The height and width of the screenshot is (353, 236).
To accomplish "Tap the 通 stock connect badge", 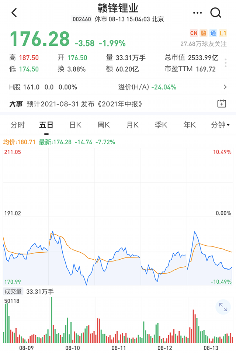I will pyautogui.click(x=213, y=33).
